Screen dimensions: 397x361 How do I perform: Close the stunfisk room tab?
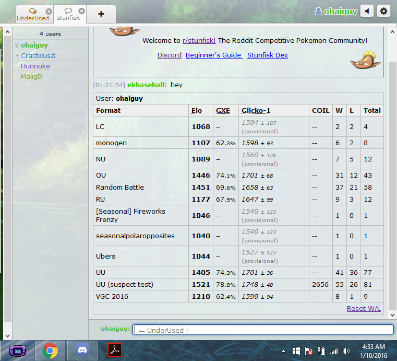coord(81,11)
